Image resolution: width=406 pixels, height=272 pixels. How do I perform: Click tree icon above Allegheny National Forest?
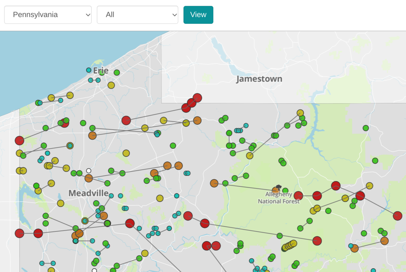coord(279,187)
